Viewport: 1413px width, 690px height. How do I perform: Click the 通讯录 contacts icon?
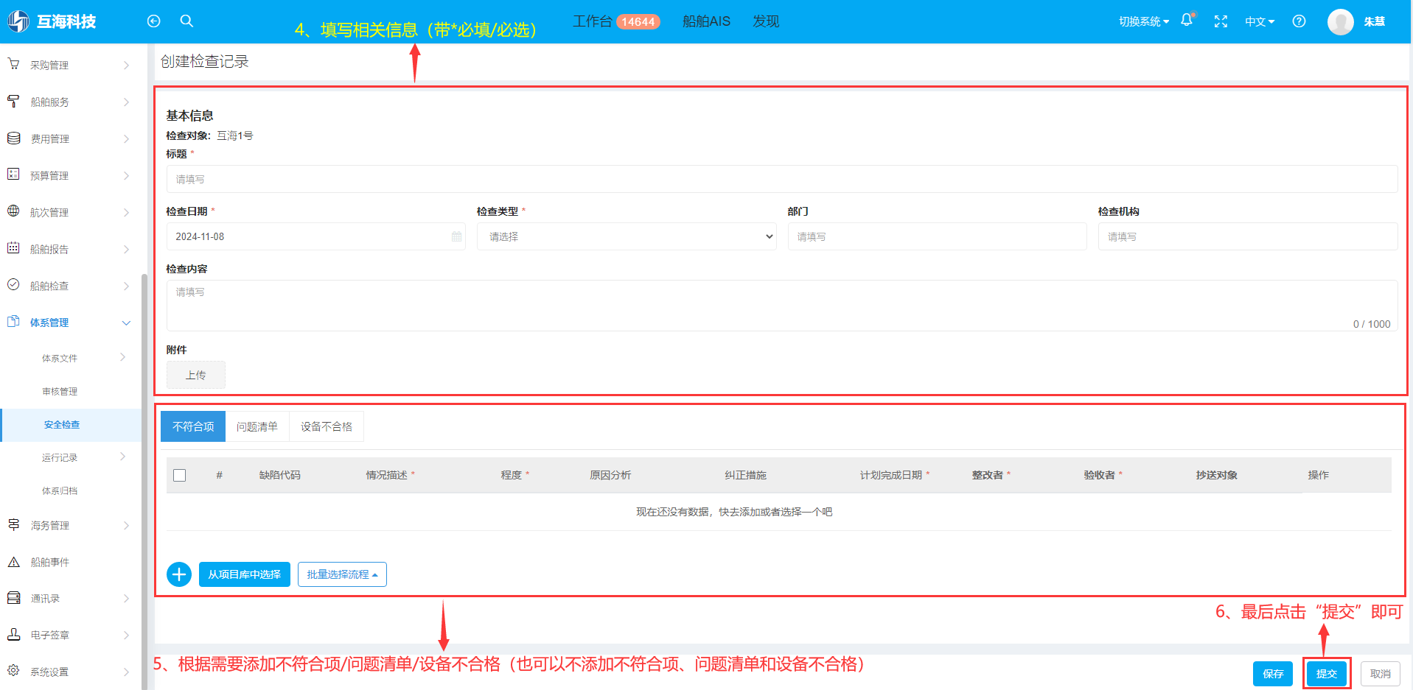pos(13,598)
